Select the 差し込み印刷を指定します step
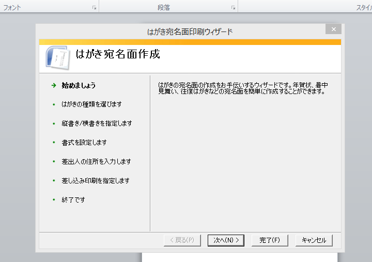 pos(96,181)
